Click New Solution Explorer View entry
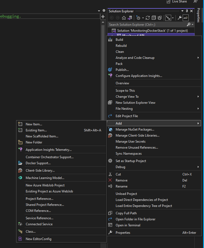 [154, 102]
